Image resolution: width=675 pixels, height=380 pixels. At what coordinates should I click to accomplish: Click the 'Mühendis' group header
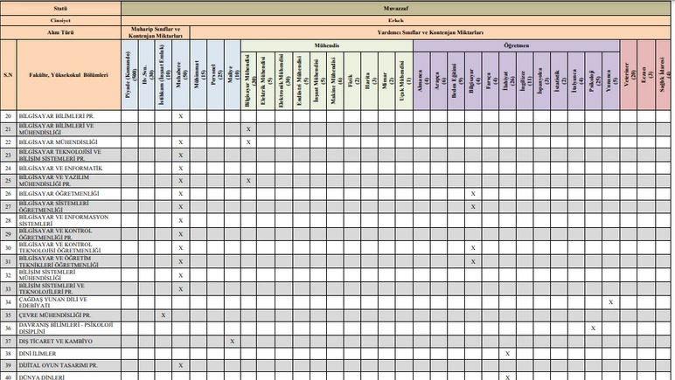tap(326, 44)
